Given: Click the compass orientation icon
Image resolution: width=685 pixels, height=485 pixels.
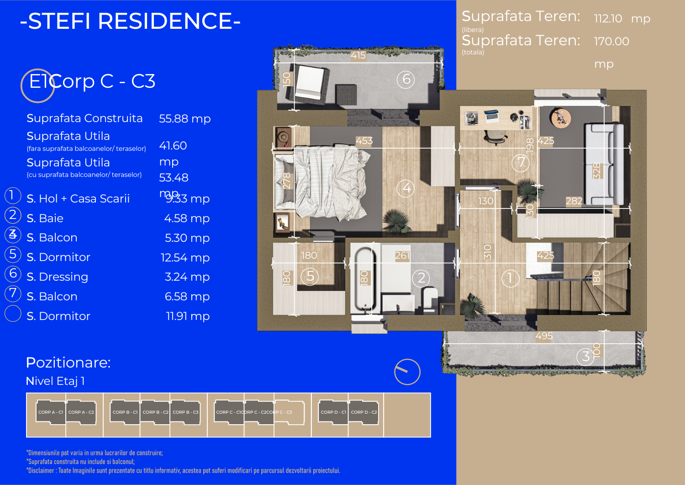Looking at the screenshot, I should [407, 372].
